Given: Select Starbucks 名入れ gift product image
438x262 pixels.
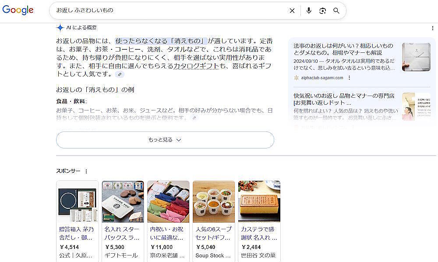Looking at the screenshot, I should click(x=123, y=202).
